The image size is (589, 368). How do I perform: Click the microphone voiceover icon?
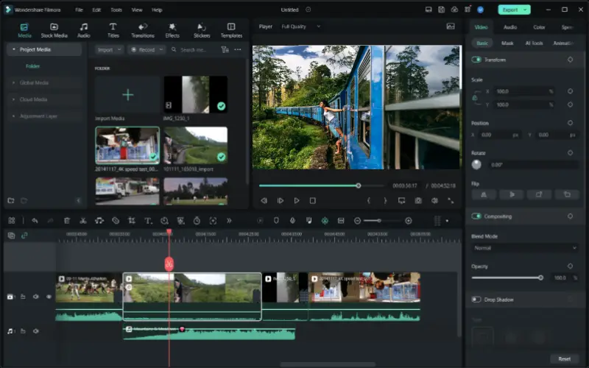coord(292,221)
